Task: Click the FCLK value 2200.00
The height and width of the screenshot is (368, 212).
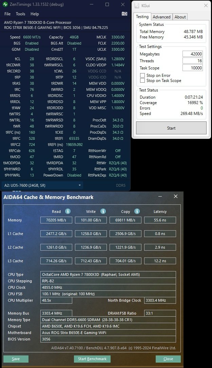Action: point(118,43)
